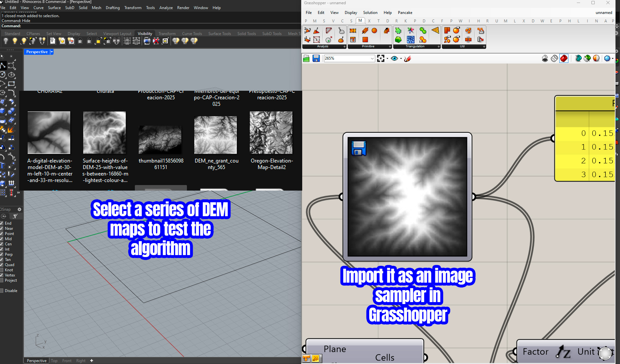Click the Show Objects lit bulb icon
Screen dimensions: 620x364
pyautogui.click(x=15, y=41)
